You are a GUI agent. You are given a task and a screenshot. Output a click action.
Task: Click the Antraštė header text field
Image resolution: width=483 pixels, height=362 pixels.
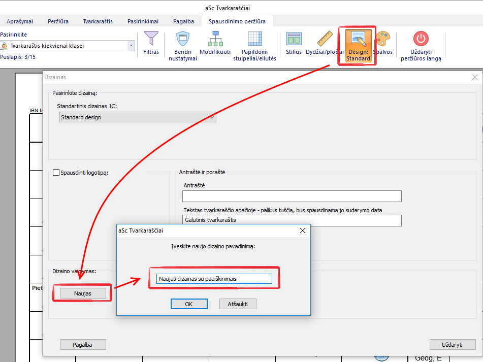[x=292, y=196]
